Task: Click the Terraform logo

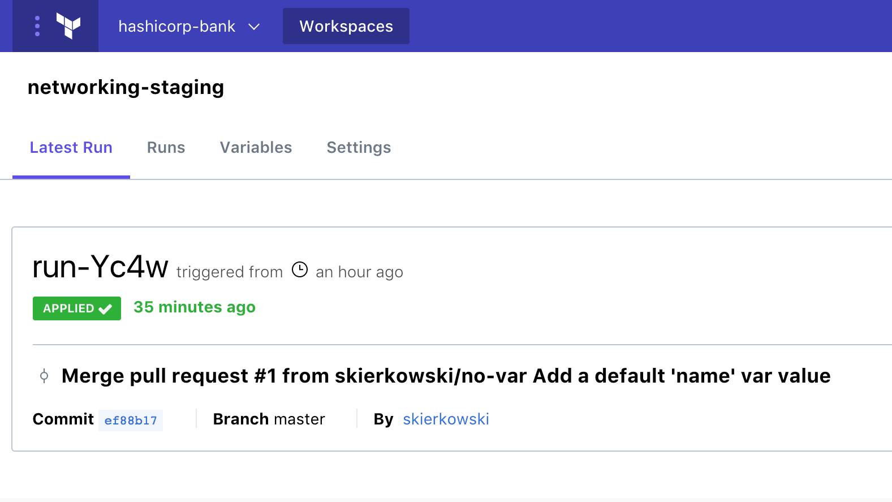Action: coord(68,26)
